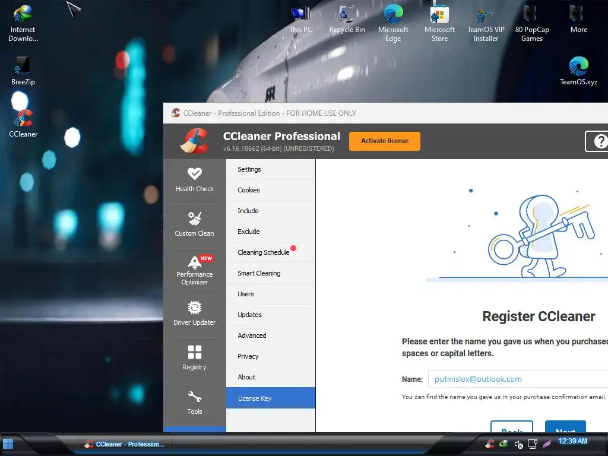The height and width of the screenshot is (456, 608).
Task: Open the Driver Updater section
Action: click(x=194, y=313)
